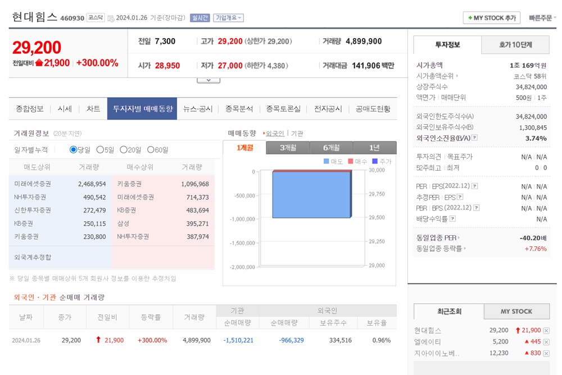The image size is (562, 375).
Task: Collapse the price summary with the chevron arrow
Action: [209, 79]
